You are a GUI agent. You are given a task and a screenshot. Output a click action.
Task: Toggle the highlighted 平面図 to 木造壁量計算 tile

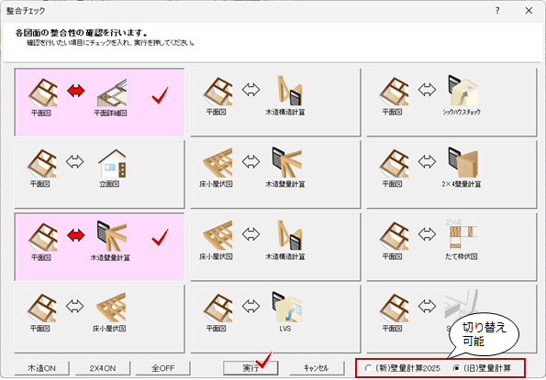pyautogui.click(x=99, y=246)
